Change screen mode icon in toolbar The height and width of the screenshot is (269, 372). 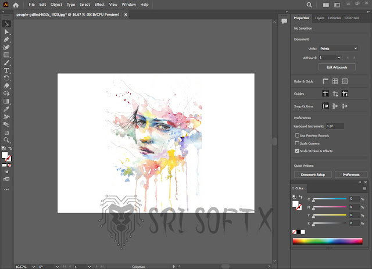pos(6,179)
